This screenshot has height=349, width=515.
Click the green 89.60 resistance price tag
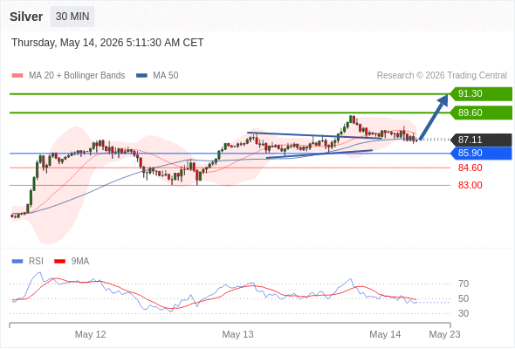click(481, 113)
